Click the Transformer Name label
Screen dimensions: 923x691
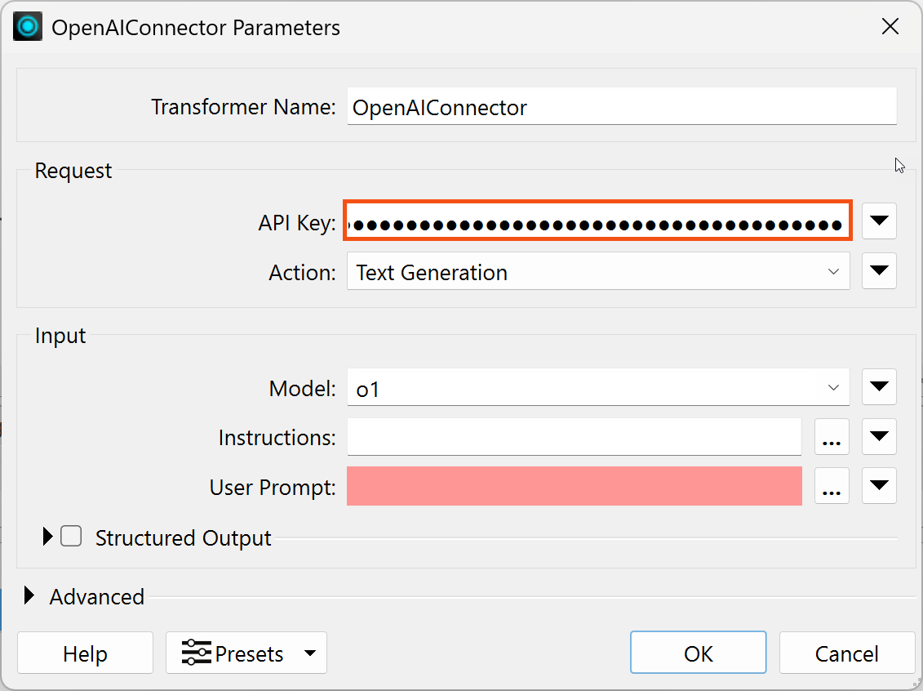(x=243, y=107)
